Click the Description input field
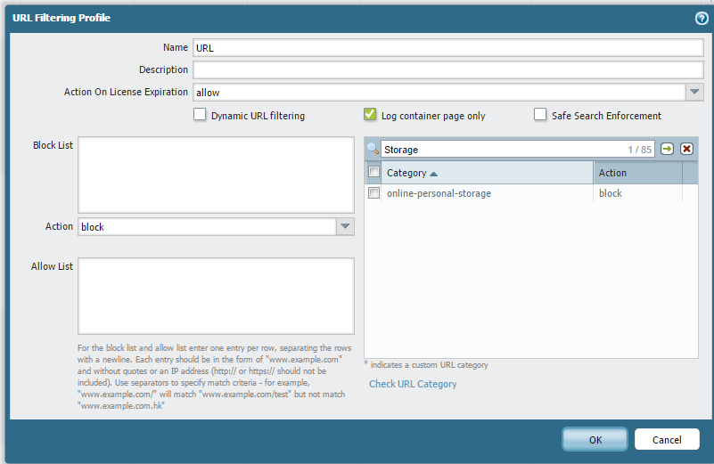The image size is (714, 464). click(x=448, y=69)
